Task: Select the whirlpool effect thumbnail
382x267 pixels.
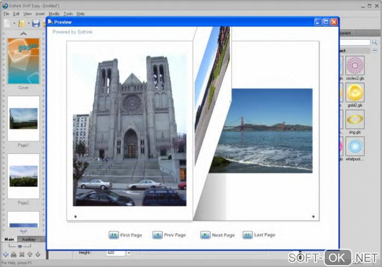Action: 355,146
